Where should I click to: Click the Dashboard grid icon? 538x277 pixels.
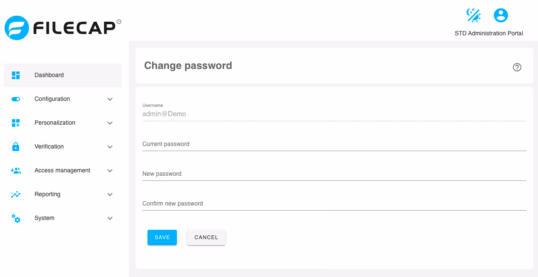[16, 75]
